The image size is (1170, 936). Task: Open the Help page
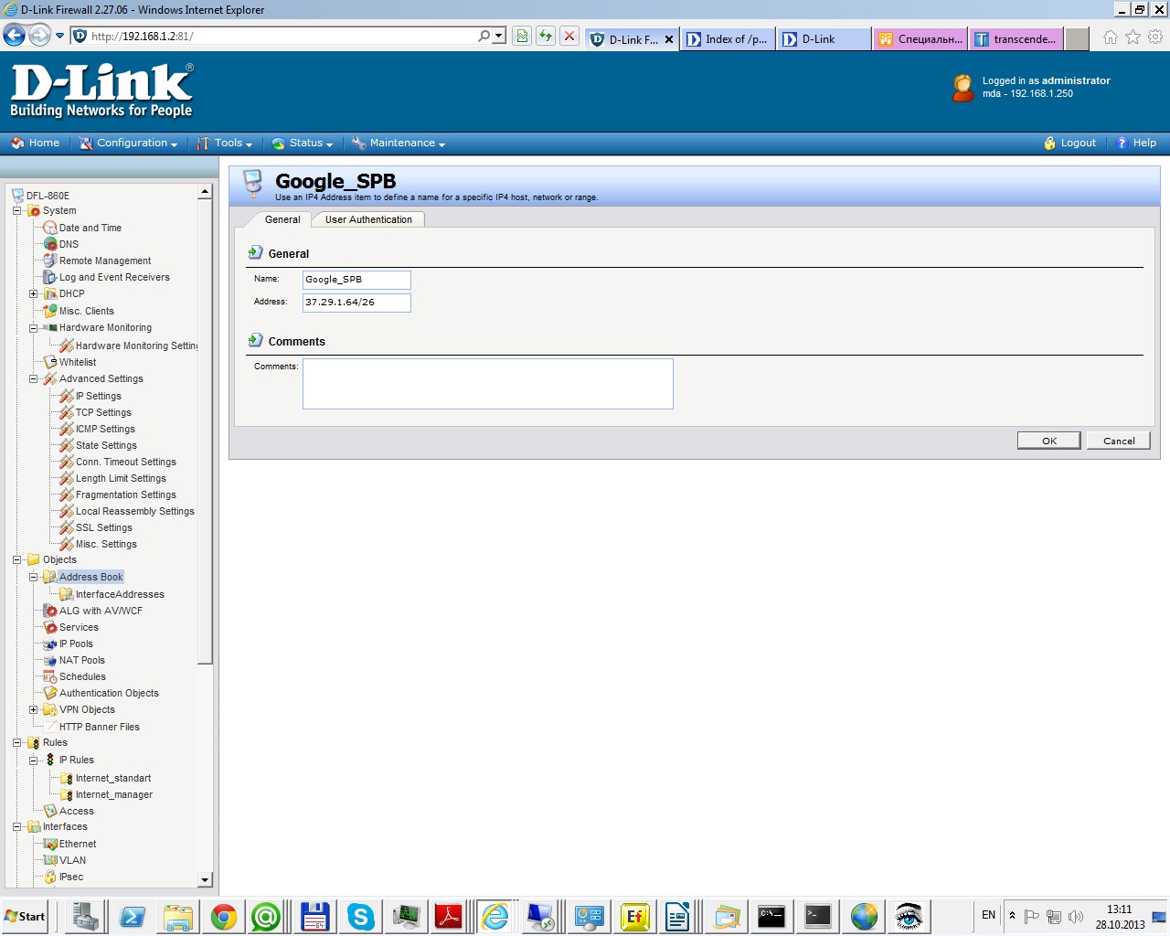pyautogui.click(x=1136, y=144)
